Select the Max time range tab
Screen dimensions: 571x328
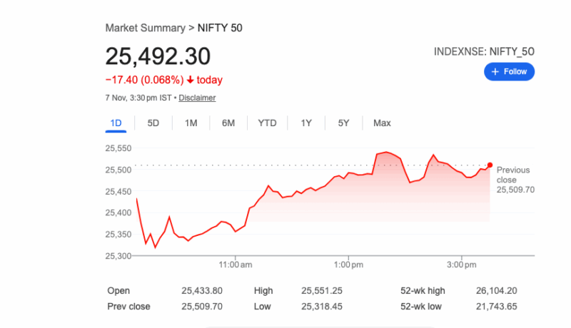382,123
